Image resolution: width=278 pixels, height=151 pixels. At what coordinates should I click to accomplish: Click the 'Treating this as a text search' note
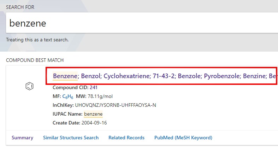tap(37, 40)
